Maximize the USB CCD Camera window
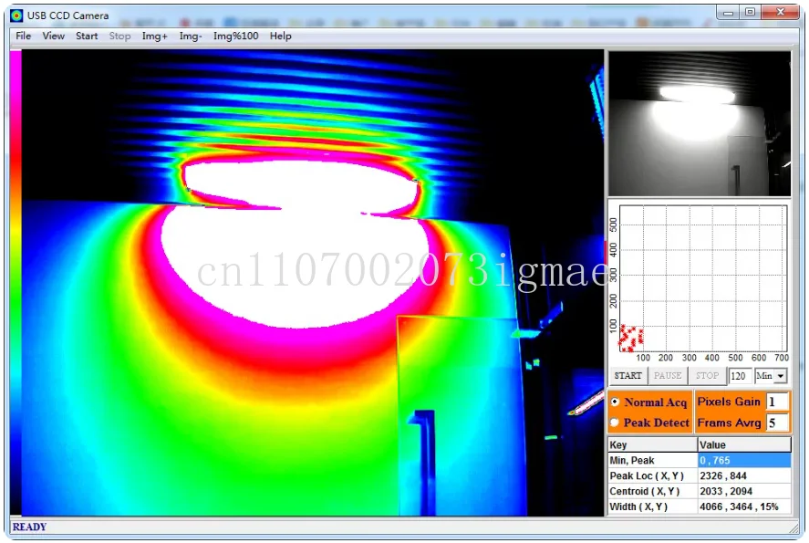 point(751,13)
